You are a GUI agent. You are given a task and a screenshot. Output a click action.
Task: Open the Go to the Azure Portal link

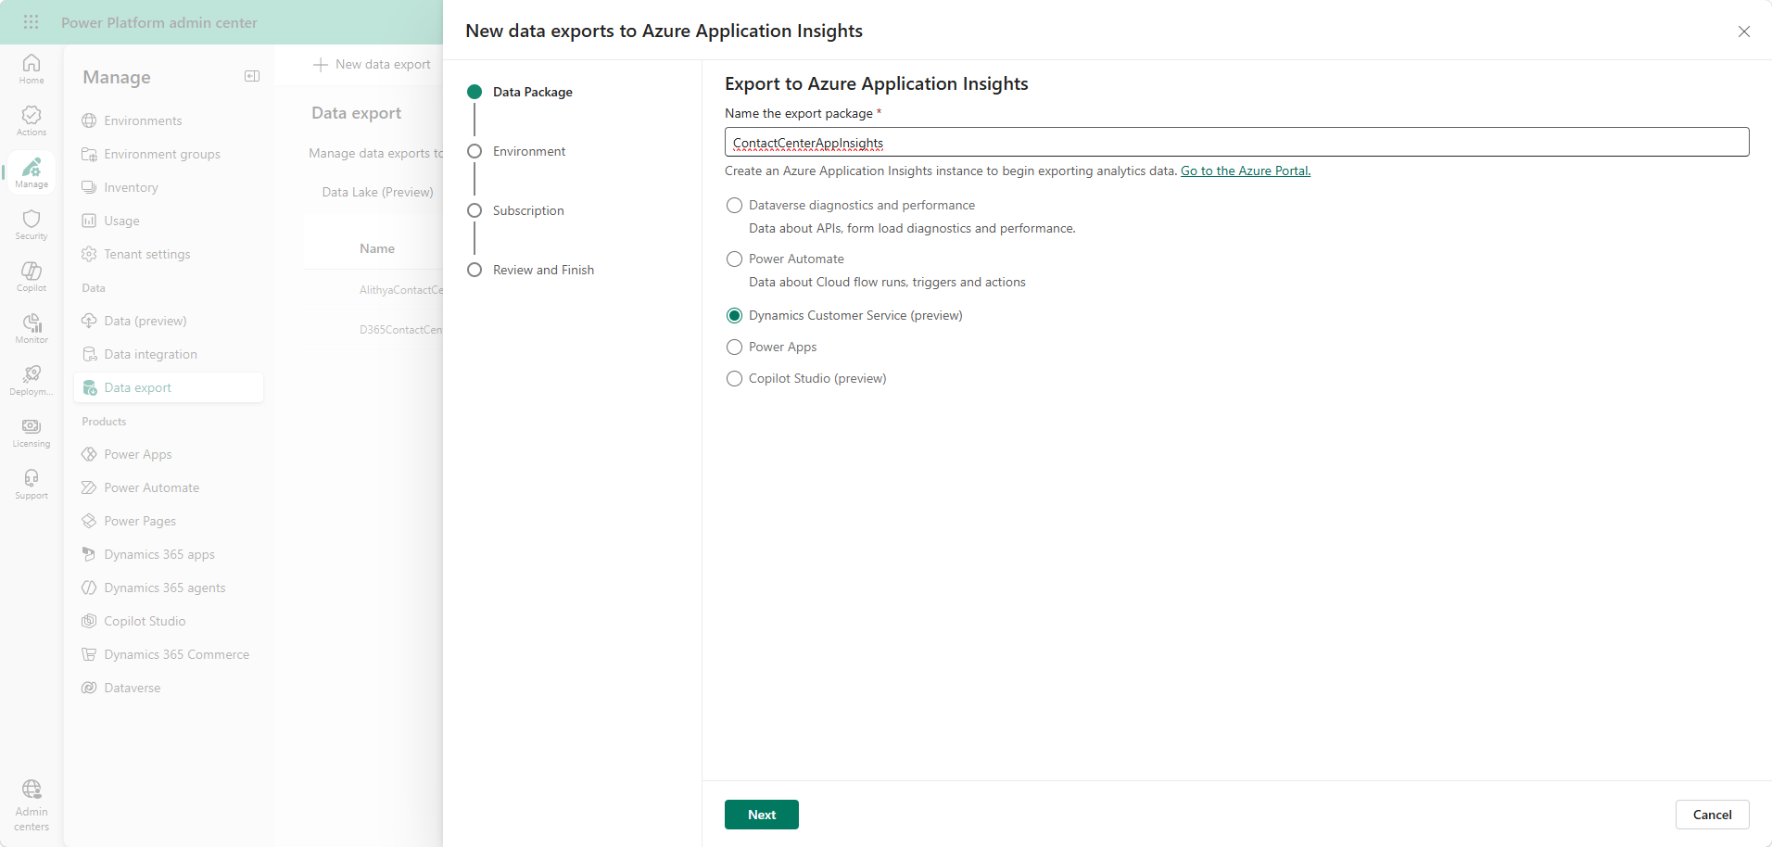point(1245,171)
